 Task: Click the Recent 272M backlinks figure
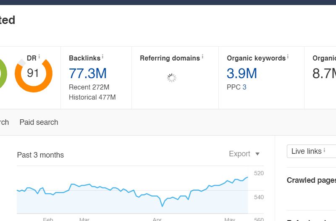(89, 87)
